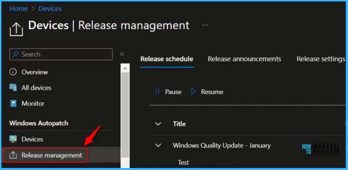Switch to the Release announcements tab
348x170 pixels.
pos(244,59)
